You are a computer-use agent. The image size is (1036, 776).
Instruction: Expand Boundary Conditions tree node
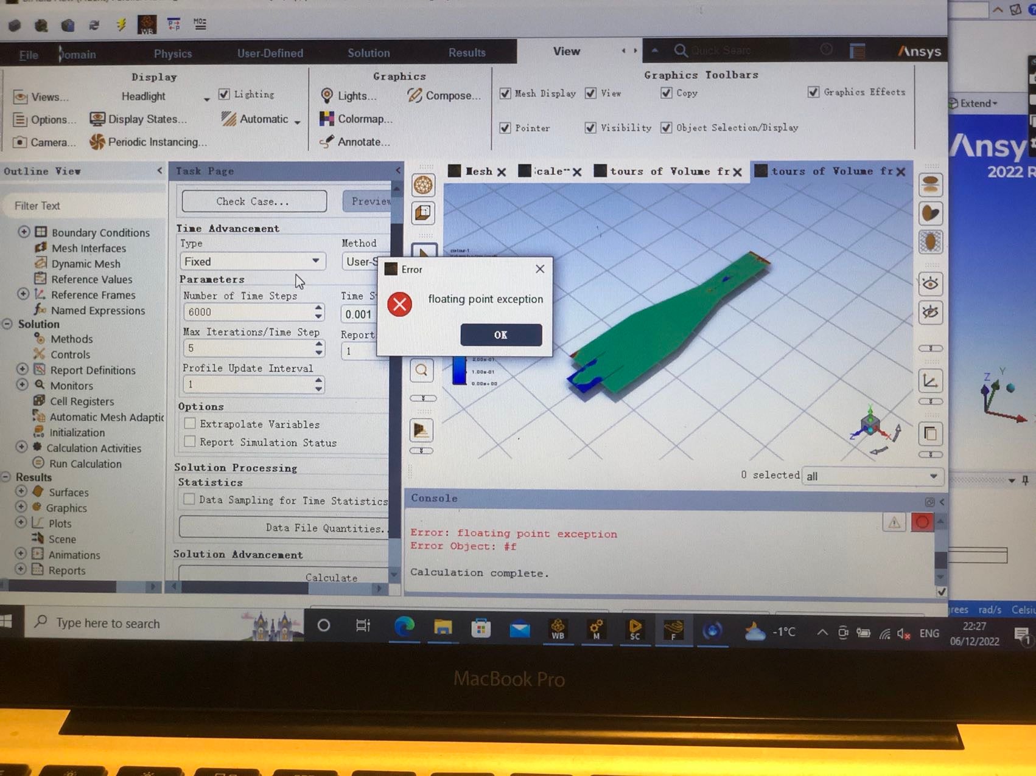(24, 232)
